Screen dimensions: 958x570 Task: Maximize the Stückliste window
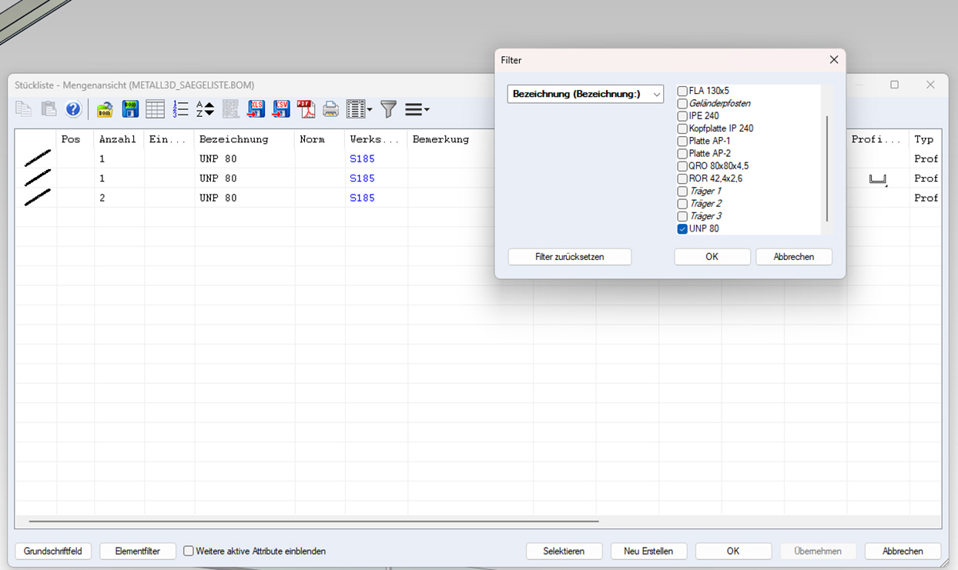894,85
